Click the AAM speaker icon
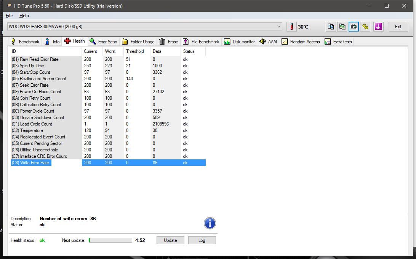 click(x=262, y=41)
